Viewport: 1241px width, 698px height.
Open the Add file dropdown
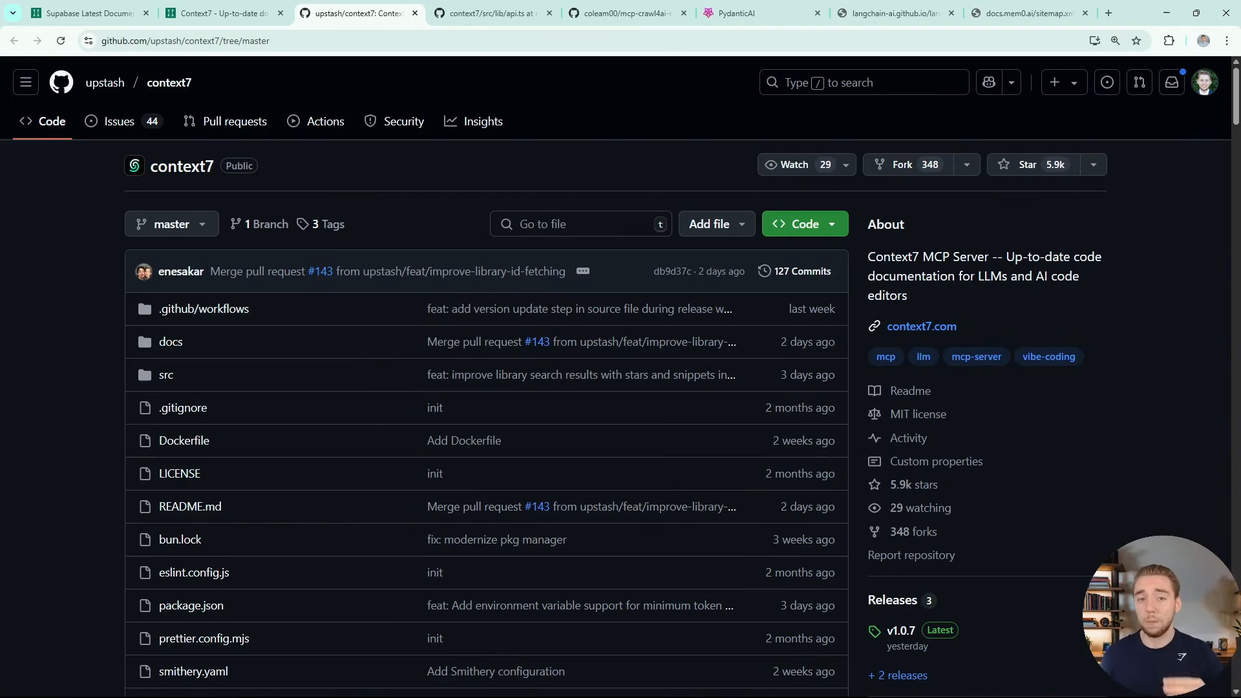[717, 224]
